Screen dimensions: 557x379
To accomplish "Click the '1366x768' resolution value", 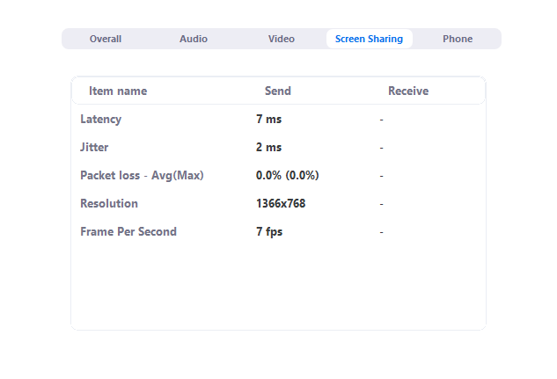I will click(281, 203).
